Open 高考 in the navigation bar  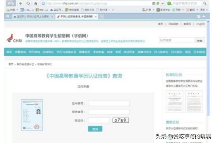110,52
